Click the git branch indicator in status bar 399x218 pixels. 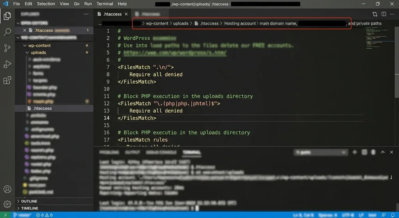click(22, 215)
